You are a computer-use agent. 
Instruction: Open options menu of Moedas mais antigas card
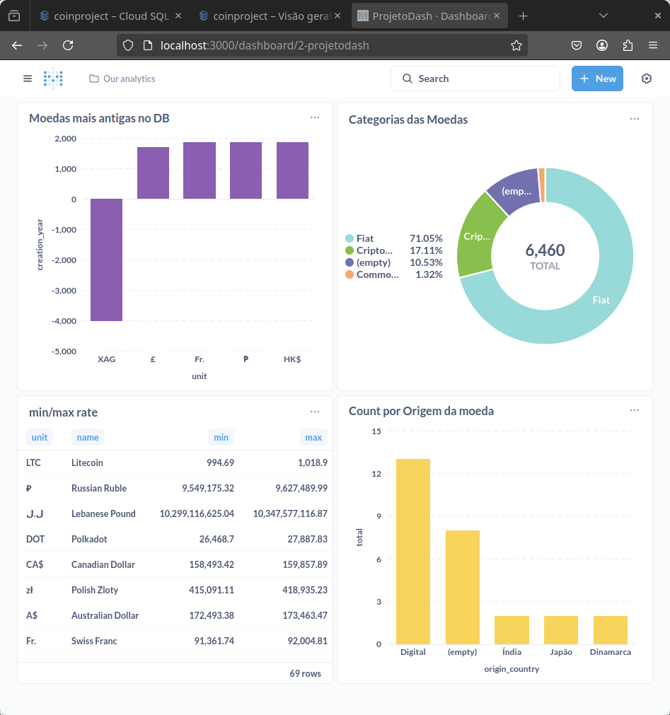click(315, 117)
